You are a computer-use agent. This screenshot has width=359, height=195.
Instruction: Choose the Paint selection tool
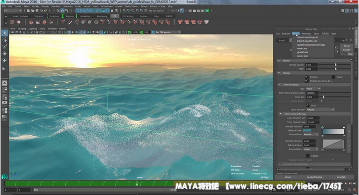4,47
